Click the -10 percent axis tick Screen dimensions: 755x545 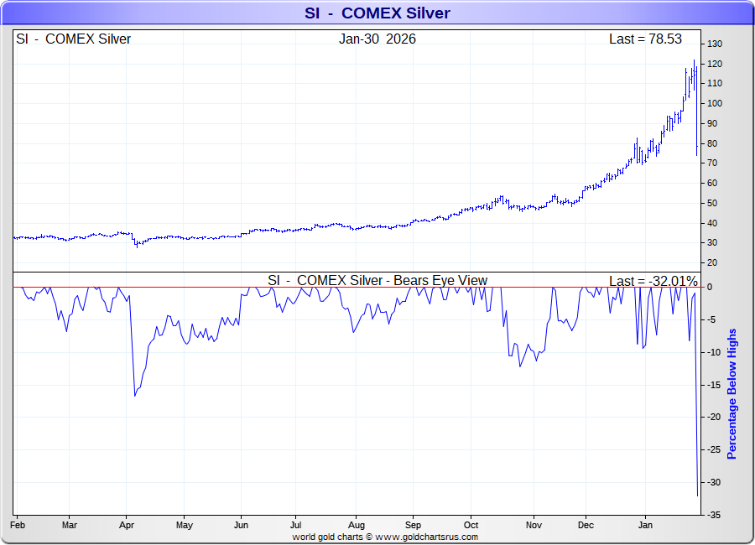[x=713, y=352]
